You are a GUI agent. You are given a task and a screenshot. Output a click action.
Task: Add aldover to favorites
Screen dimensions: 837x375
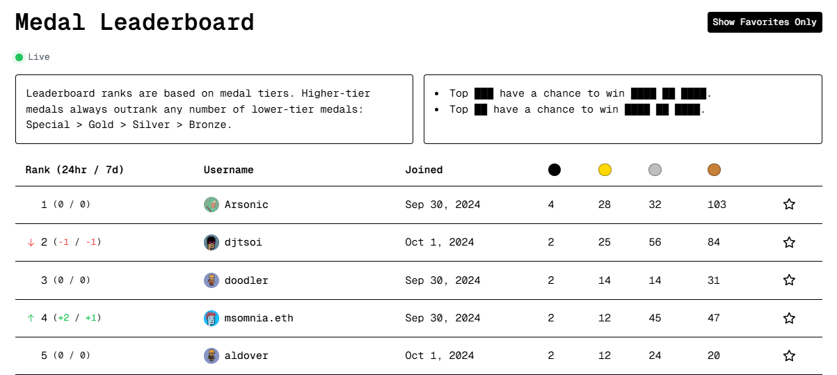pyautogui.click(x=789, y=356)
